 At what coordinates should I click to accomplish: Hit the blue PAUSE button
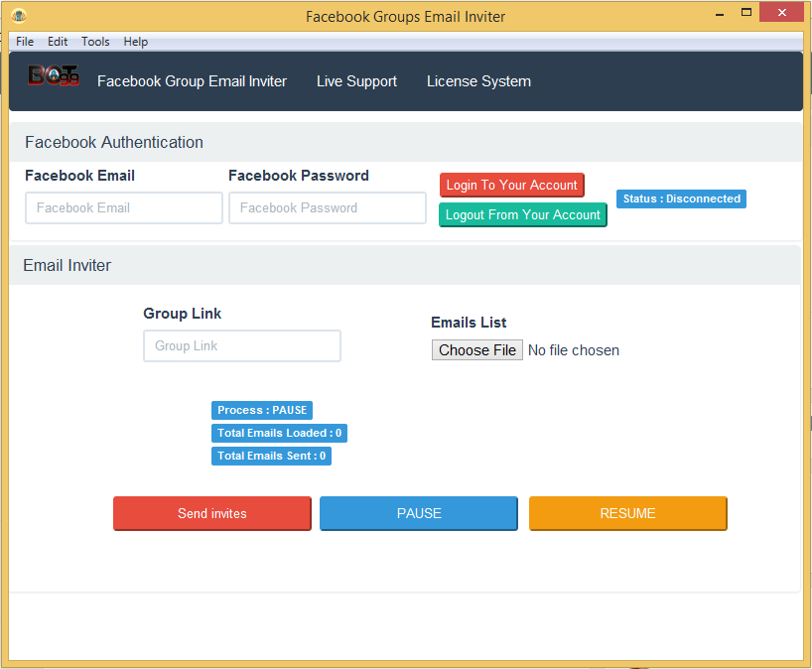(419, 513)
